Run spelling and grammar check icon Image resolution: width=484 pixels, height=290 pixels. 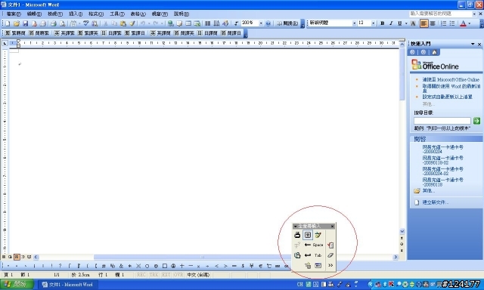point(85,23)
